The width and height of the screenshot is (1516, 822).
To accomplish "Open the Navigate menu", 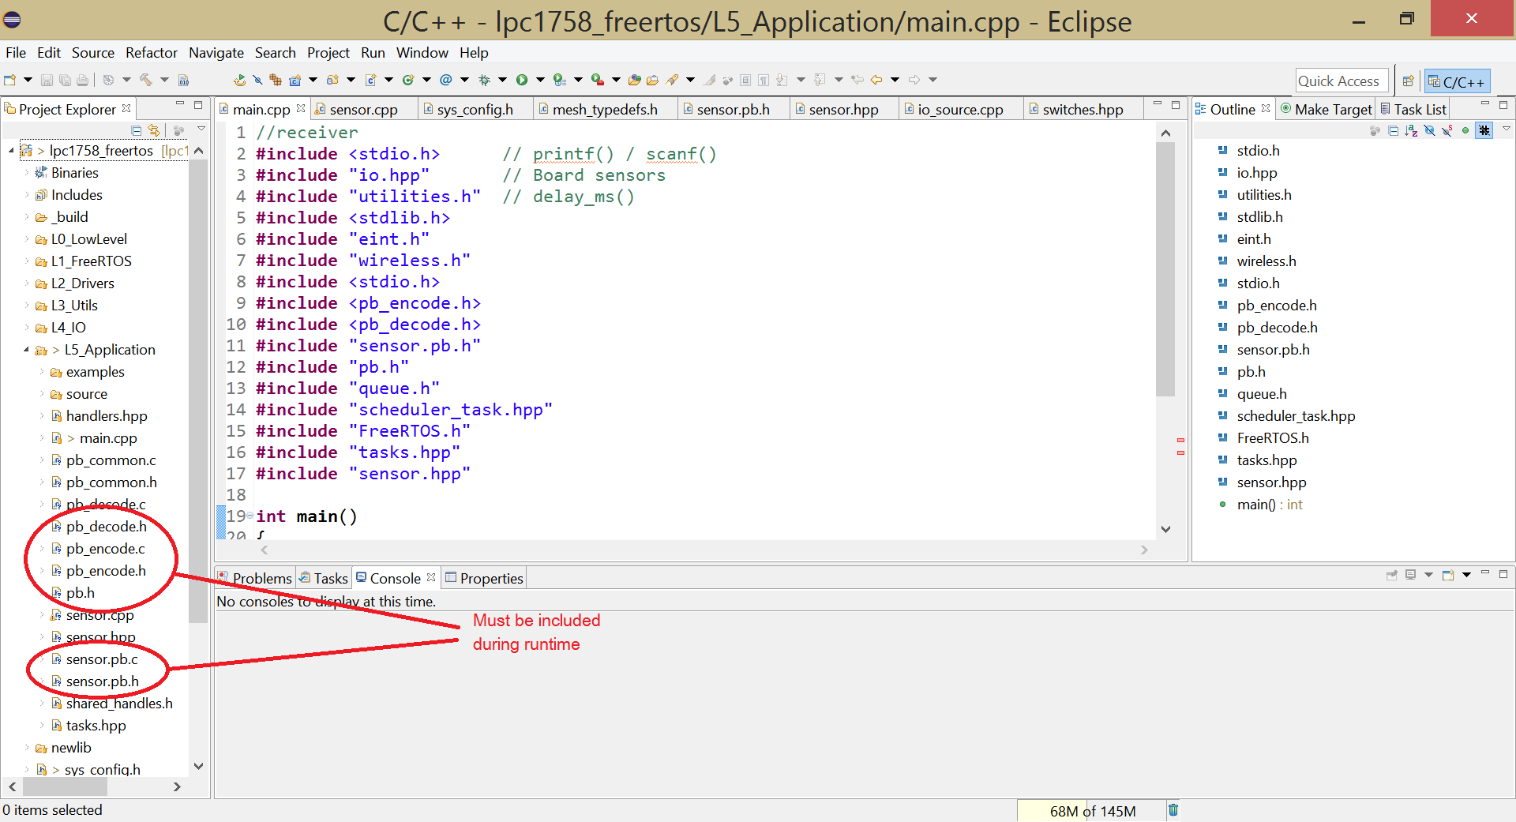I will (x=216, y=53).
